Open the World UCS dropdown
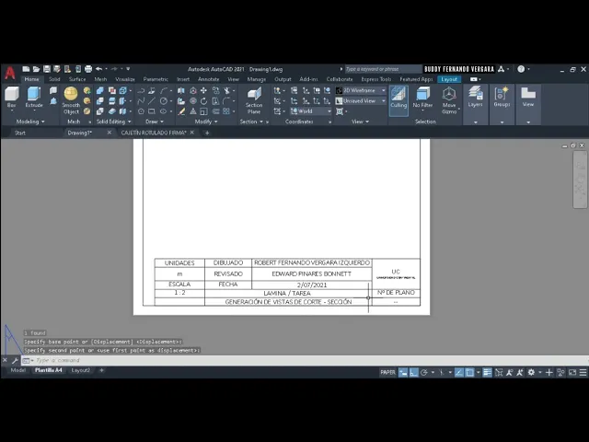The image size is (589, 442). 311,111
